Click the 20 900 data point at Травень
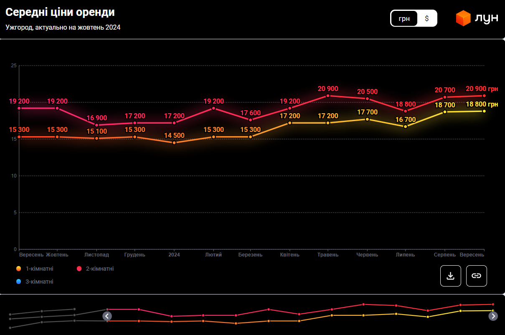 [x=328, y=96]
